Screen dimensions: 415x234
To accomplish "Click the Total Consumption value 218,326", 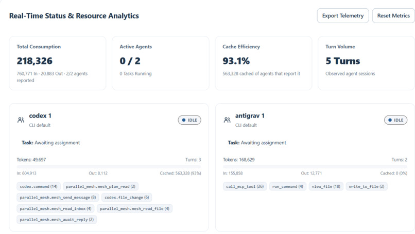I will click(34, 61).
